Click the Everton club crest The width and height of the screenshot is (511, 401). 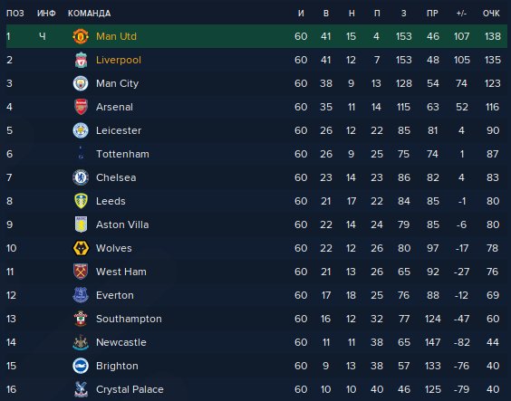pyautogui.click(x=81, y=295)
